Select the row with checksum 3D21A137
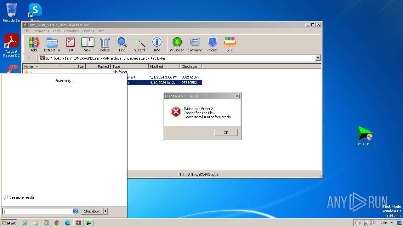 pyautogui.click(x=164, y=77)
